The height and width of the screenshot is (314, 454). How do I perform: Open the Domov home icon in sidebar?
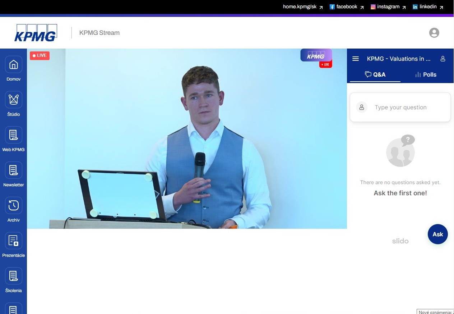tap(14, 65)
